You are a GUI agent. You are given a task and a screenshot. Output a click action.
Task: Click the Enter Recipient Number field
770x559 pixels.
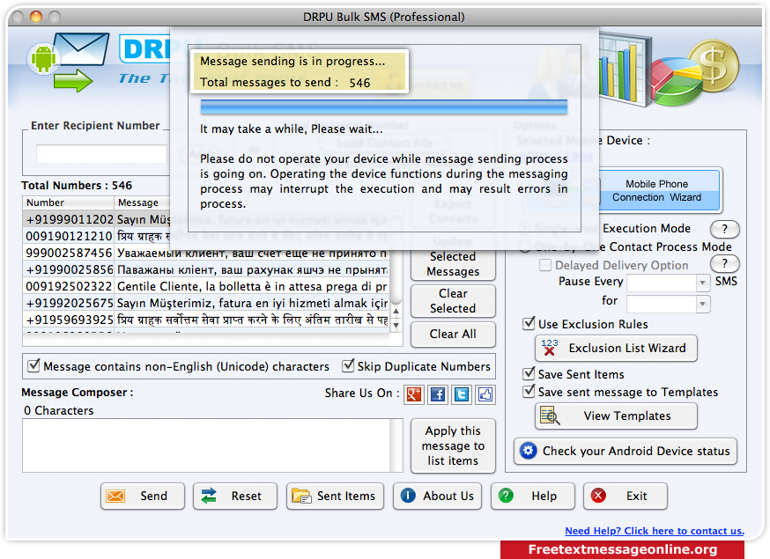tap(101, 154)
